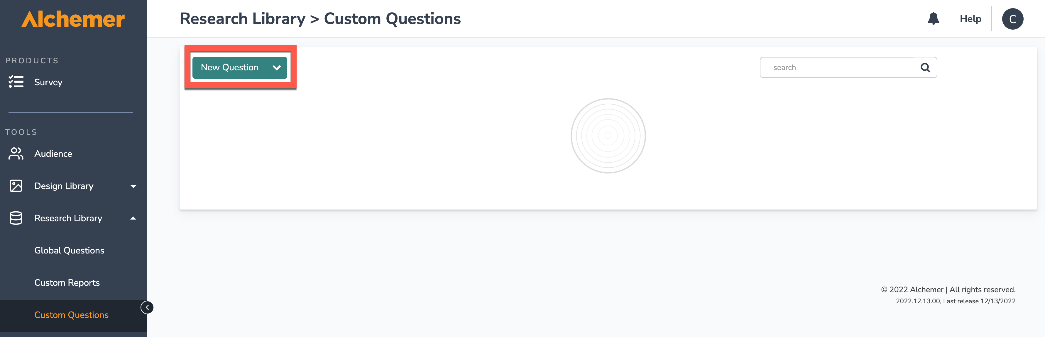
Task: Open the Help link
Action: tap(970, 19)
